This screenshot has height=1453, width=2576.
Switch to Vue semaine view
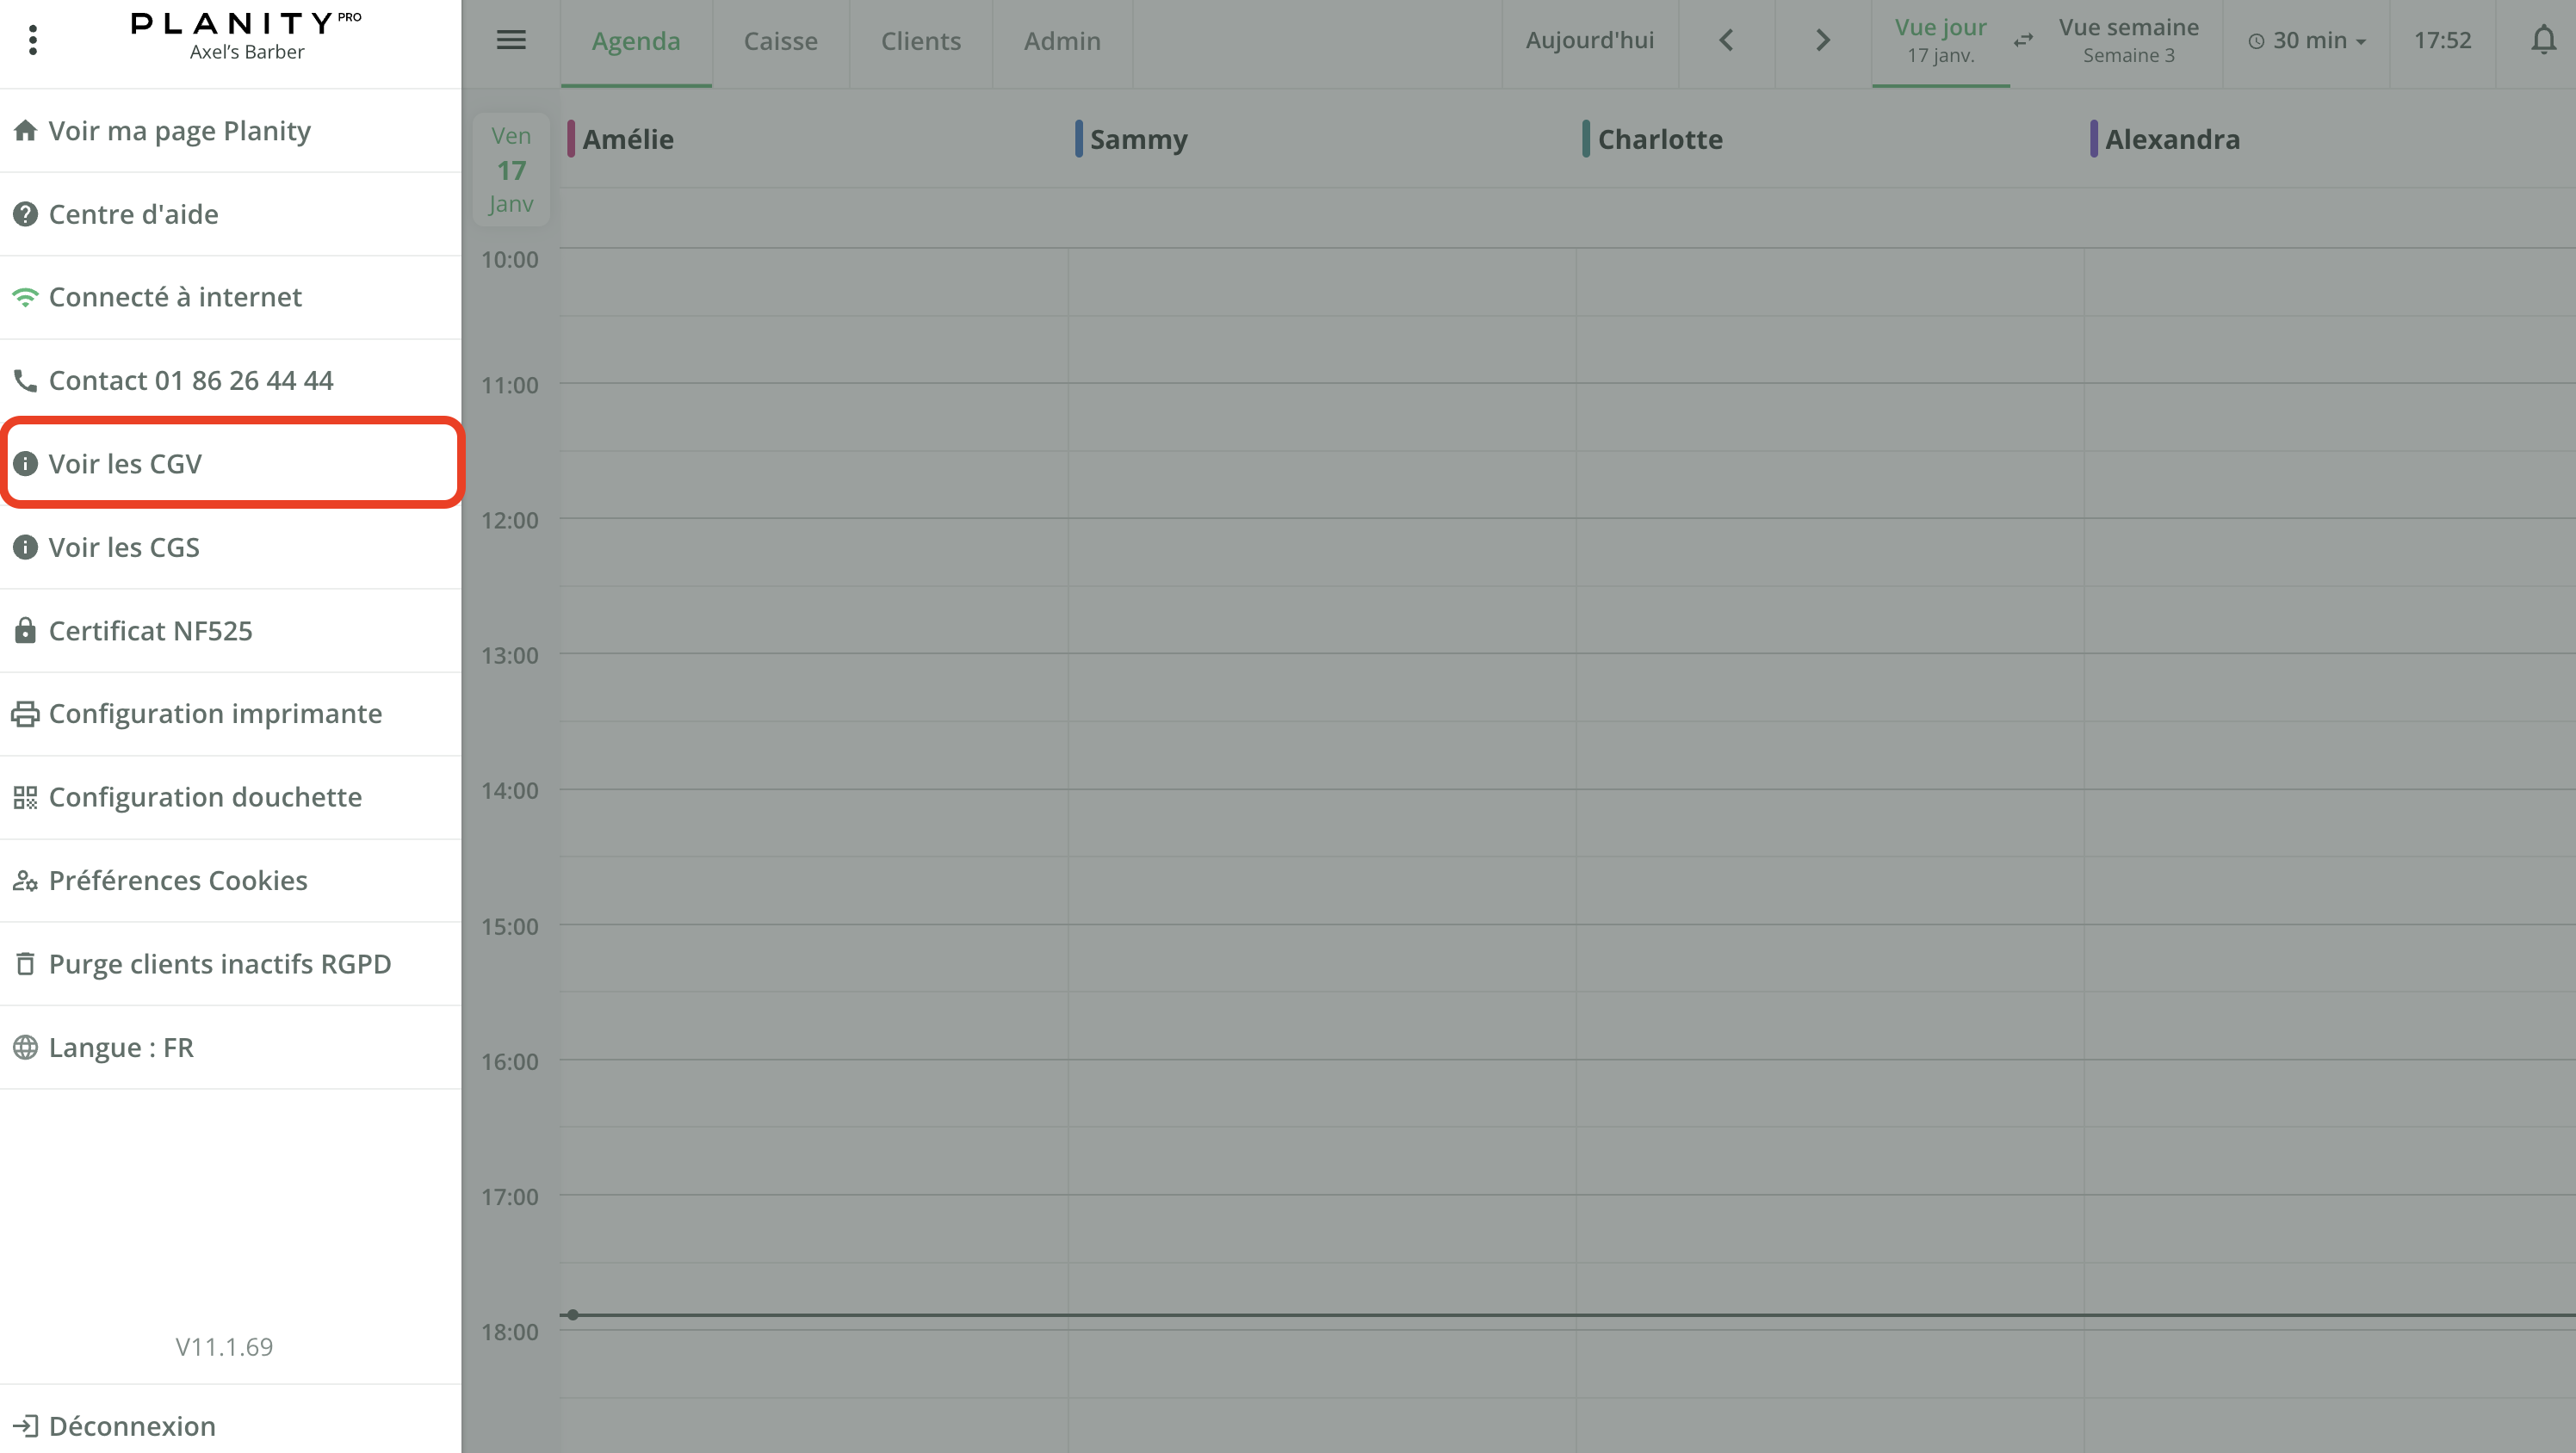click(2128, 40)
